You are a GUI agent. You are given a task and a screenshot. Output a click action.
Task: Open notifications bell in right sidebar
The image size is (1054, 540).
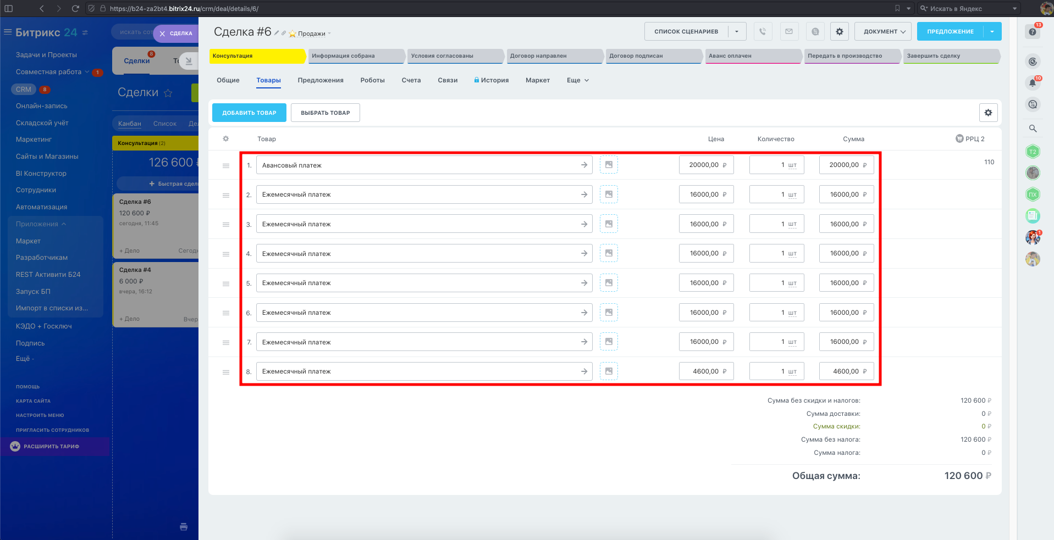pyautogui.click(x=1033, y=83)
